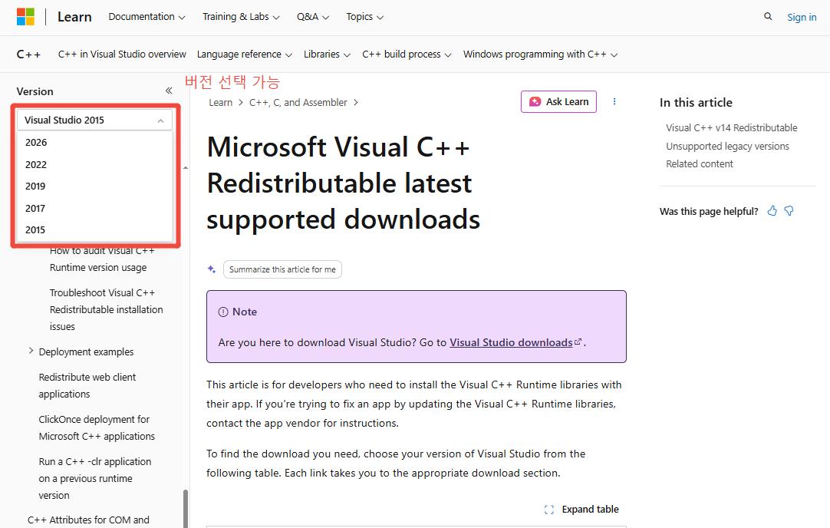This screenshot has width=830, height=528.
Task: Click the Expand table brackets icon
Action: click(549, 509)
